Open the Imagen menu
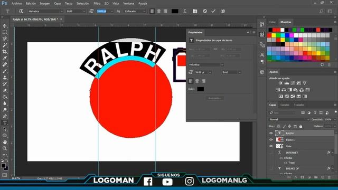338x190 pixels. click(44, 4)
